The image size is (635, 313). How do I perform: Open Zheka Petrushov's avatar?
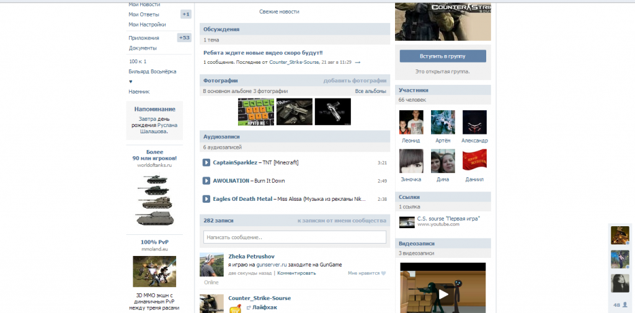[211, 265]
